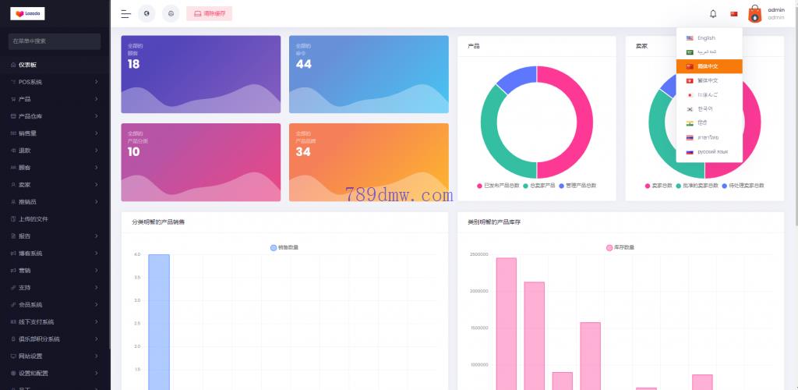Click the Lazada logo
The image size is (798, 390).
click(28, 13)
